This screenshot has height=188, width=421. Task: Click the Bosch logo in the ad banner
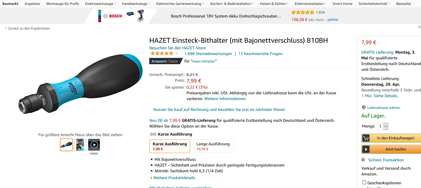tap(113, 16)
